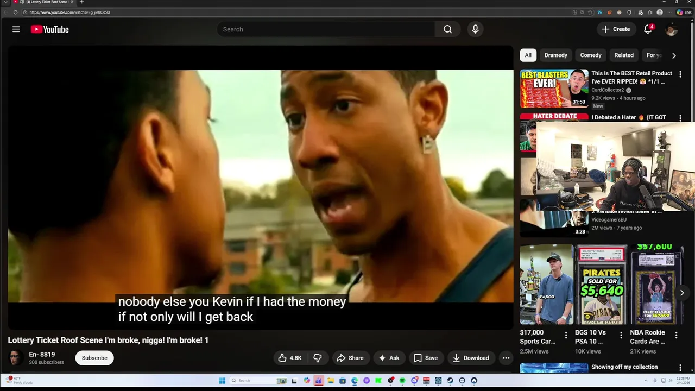Open options menu for CardCollector2 video

(x=680, y=74)
